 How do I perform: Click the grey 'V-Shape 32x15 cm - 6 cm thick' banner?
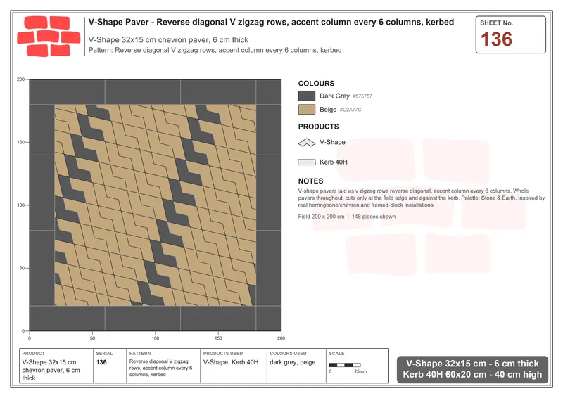coord(472,364)
